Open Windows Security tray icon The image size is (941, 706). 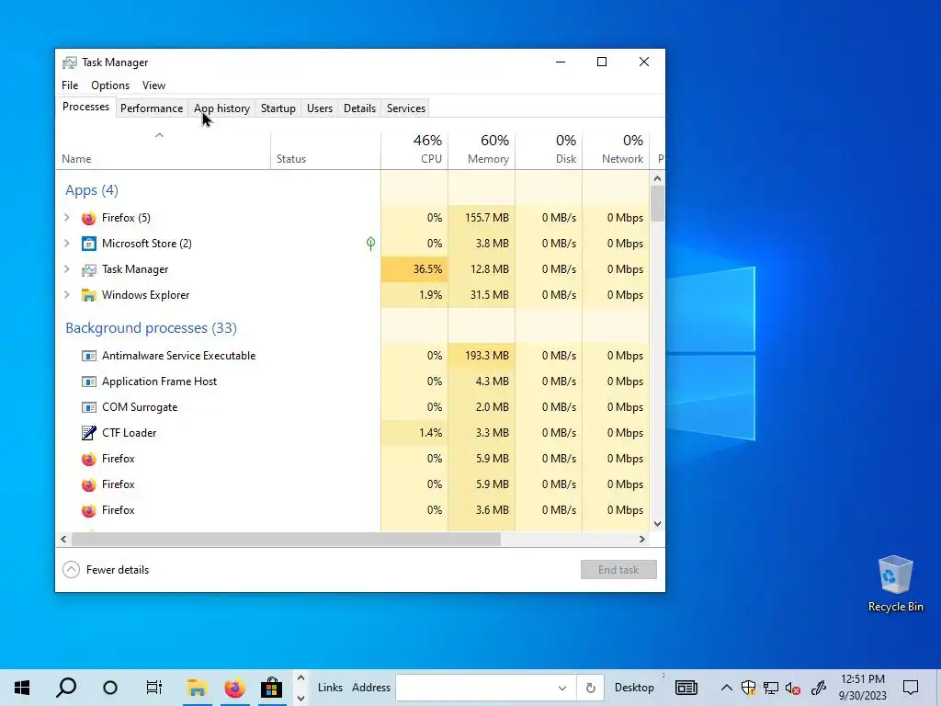pyautogui.click(x=748, y=688)
